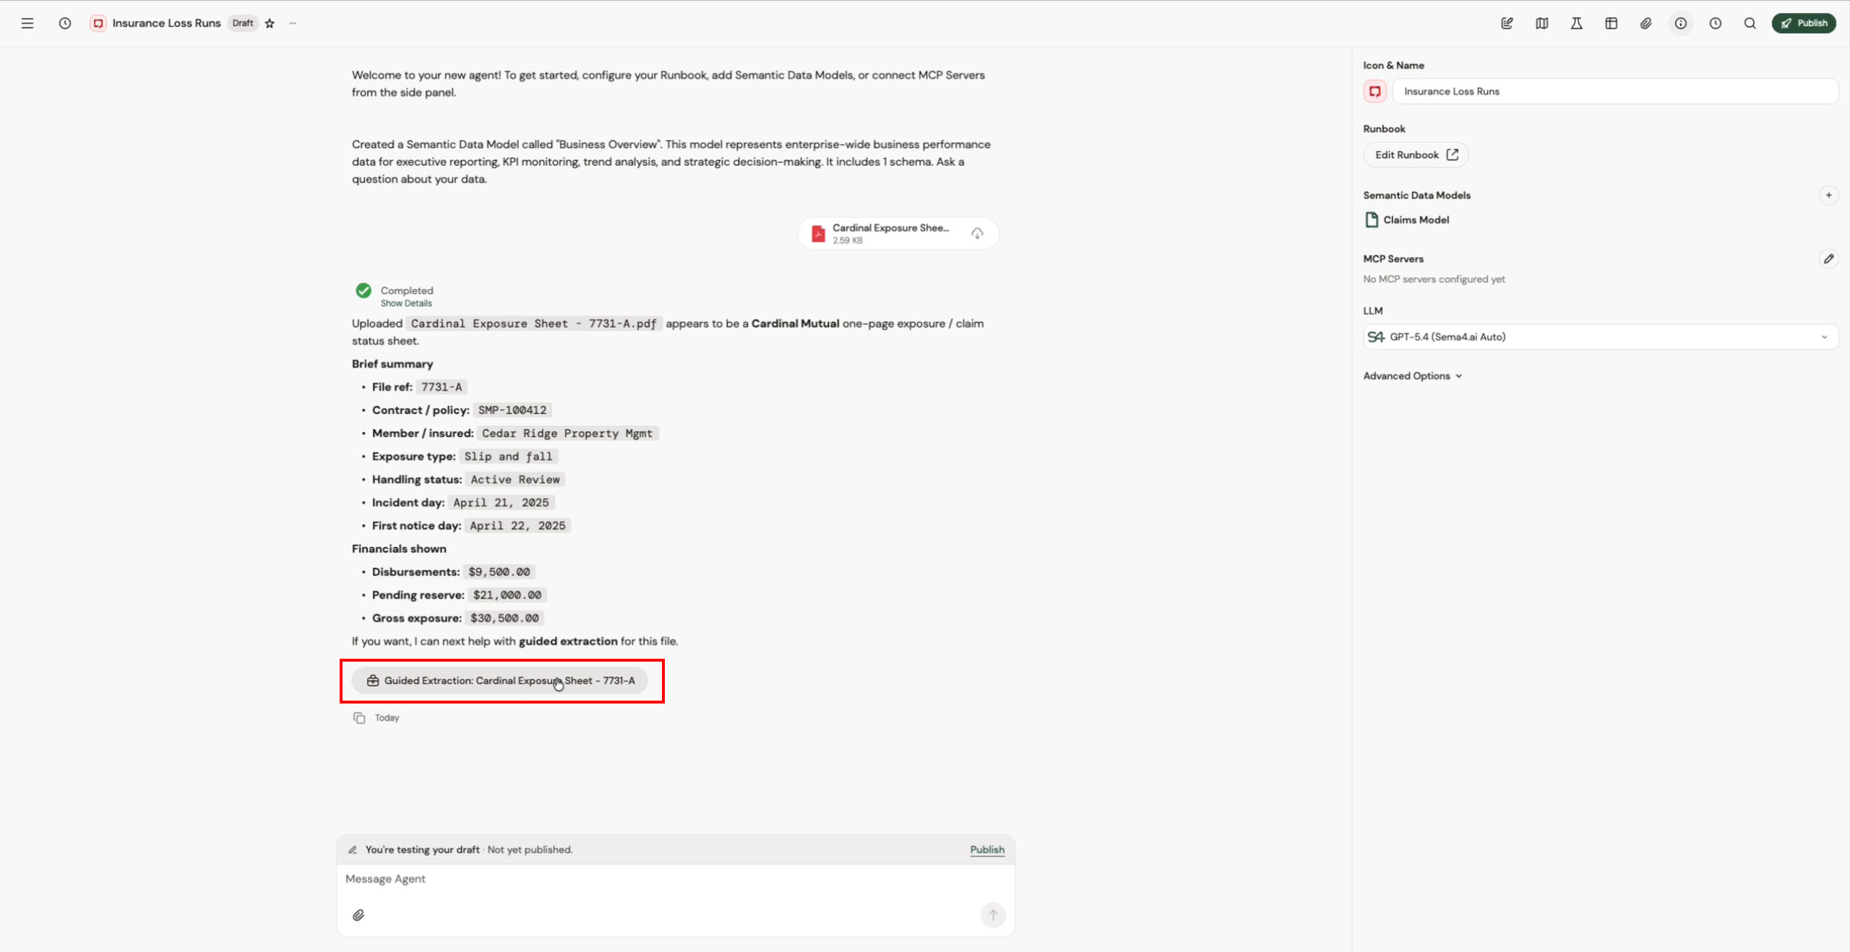Star the Insurance Loss Runs agent
The width and height of the screenshot is (1850, 952).
click(270, 23)
